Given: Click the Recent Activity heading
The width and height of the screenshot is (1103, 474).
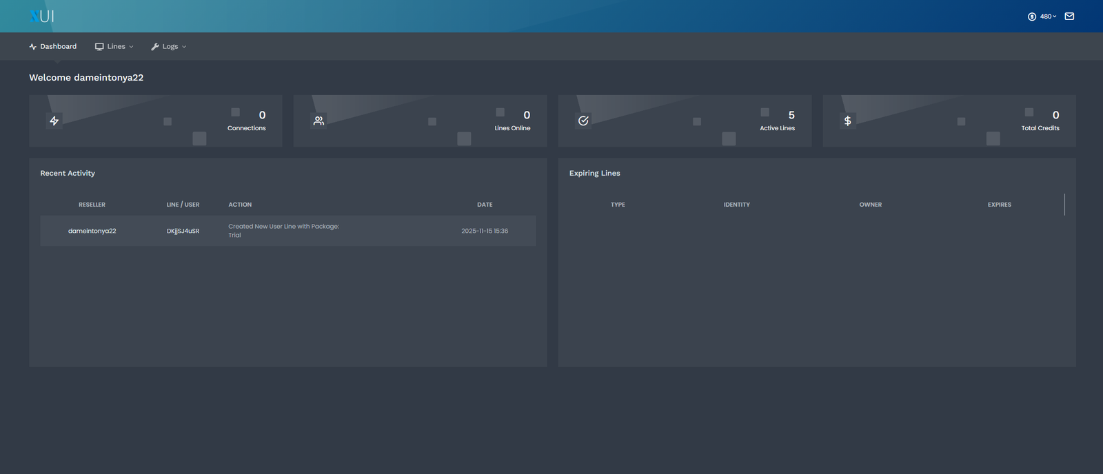Looking at the screenshot, I should [68, 173].
